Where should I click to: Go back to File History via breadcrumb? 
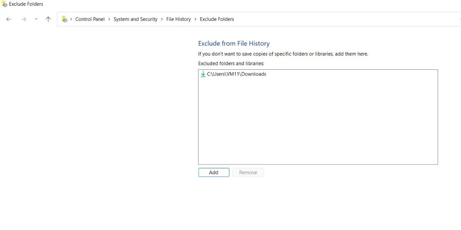[179, 19]
